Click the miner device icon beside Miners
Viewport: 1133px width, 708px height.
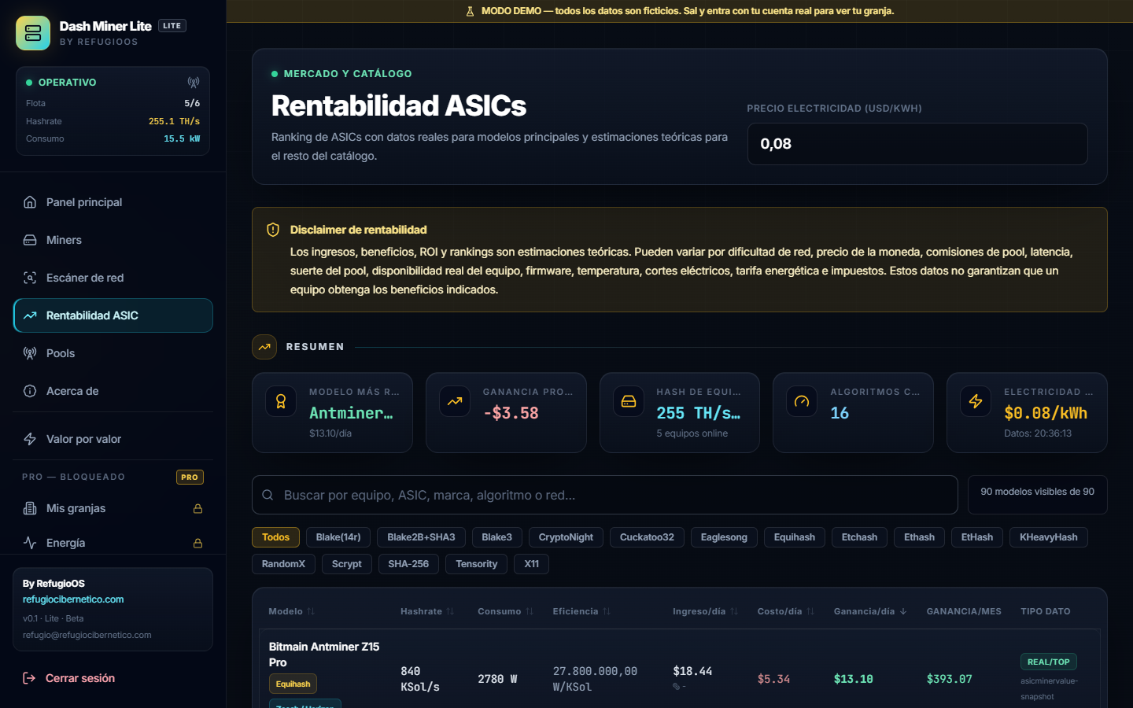(30, 240)
